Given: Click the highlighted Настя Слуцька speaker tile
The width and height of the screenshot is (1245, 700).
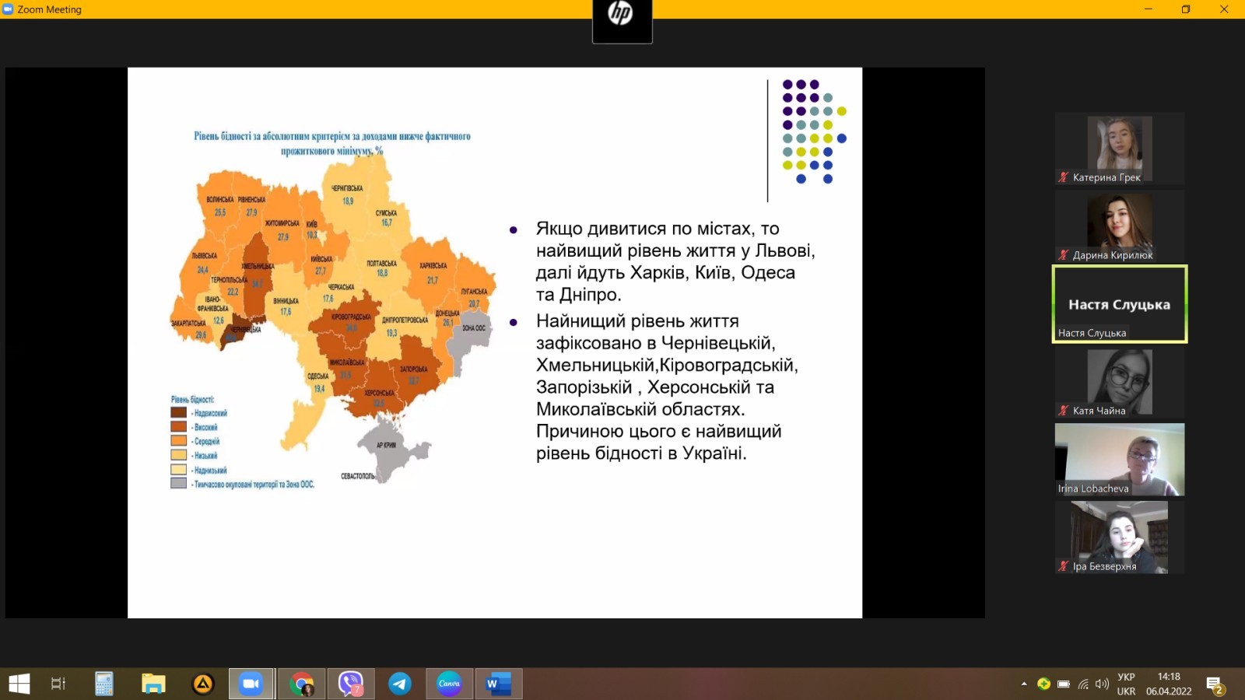Looking at the screenshot, I should [1119, 304].
